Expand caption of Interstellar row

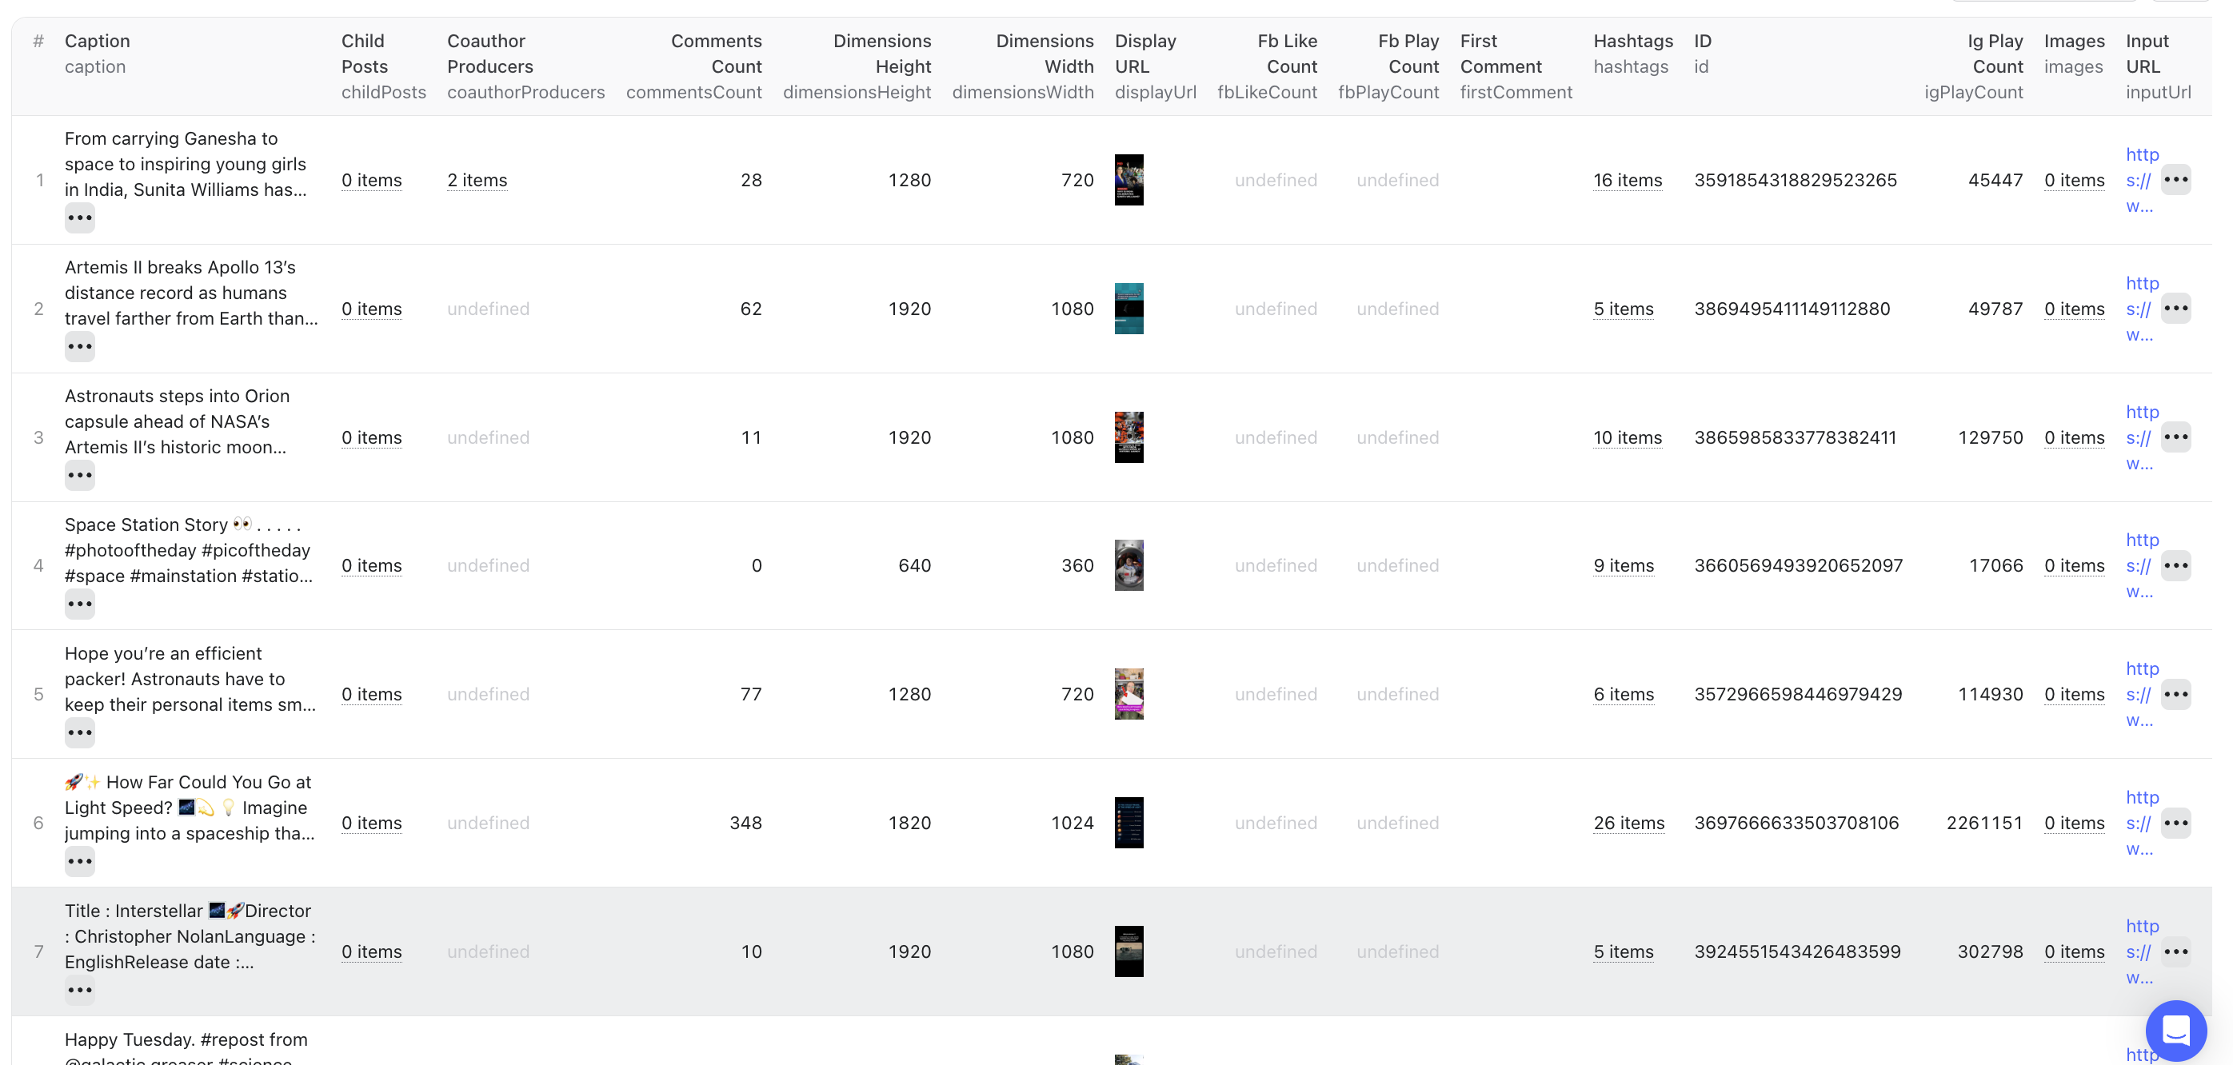[80, 991]
